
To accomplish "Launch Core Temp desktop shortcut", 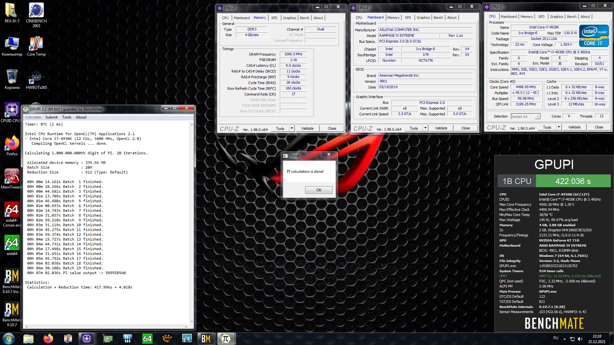I will coord(36,46).
